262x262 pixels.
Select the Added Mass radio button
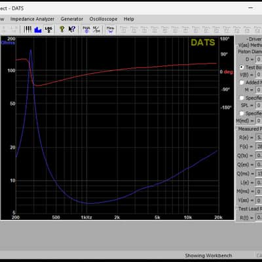click(242, 83)
